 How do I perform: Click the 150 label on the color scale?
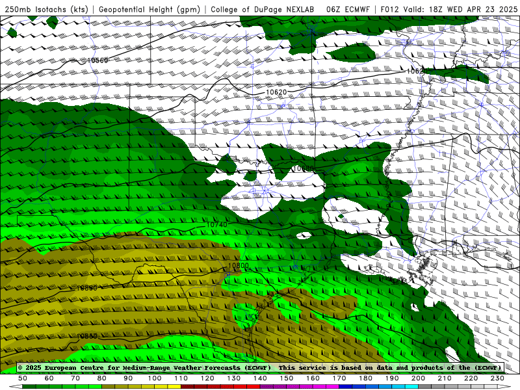[x=287, y=378]
